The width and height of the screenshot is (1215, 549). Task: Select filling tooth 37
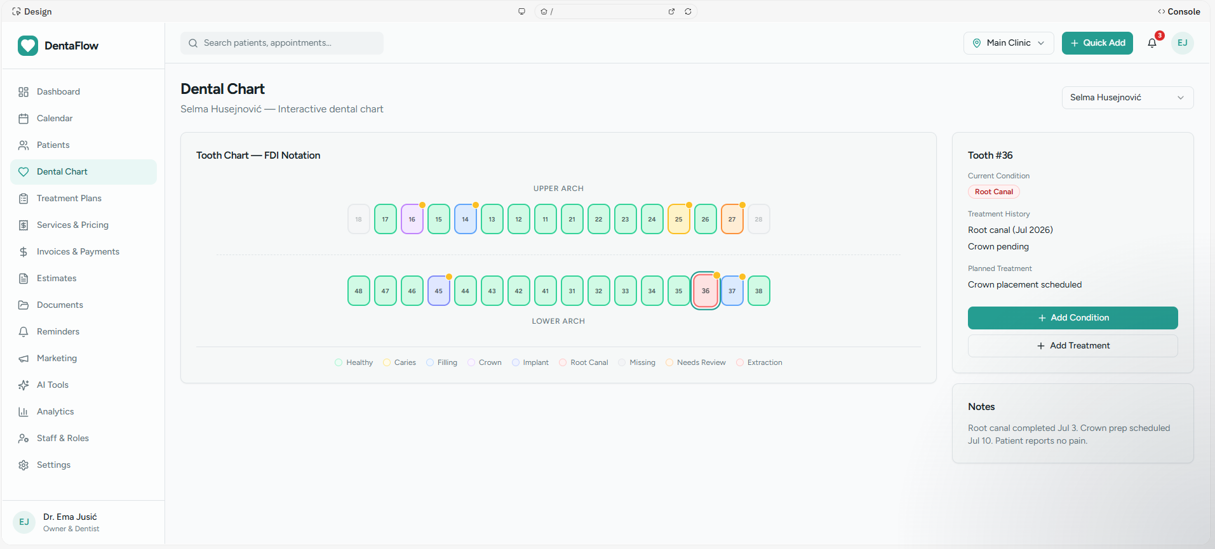(x=732, y=291)
